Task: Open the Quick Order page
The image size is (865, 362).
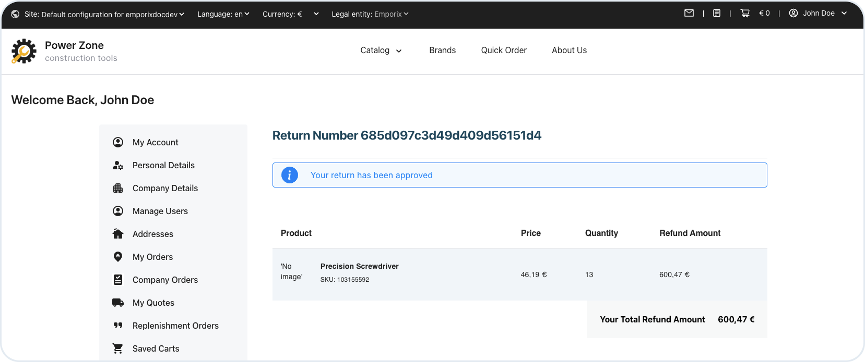Action: point(504,51)
